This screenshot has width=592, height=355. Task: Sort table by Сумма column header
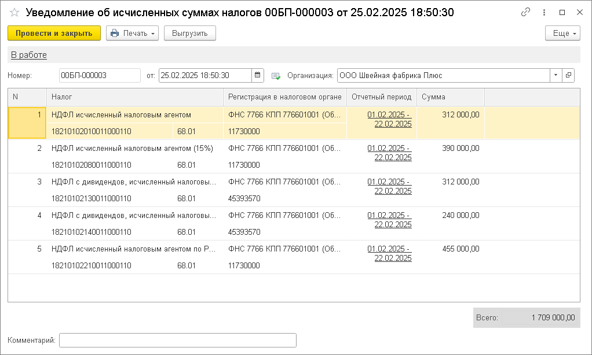(450, 97)
